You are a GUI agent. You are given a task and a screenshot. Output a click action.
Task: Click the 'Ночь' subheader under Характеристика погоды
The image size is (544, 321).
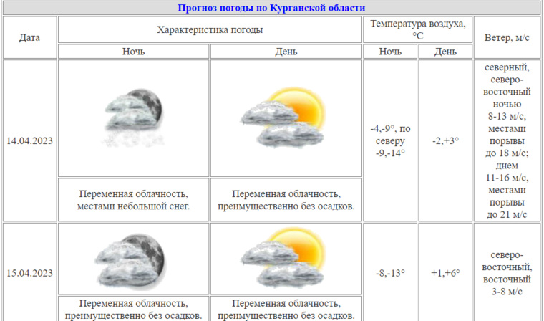point(134,52)
